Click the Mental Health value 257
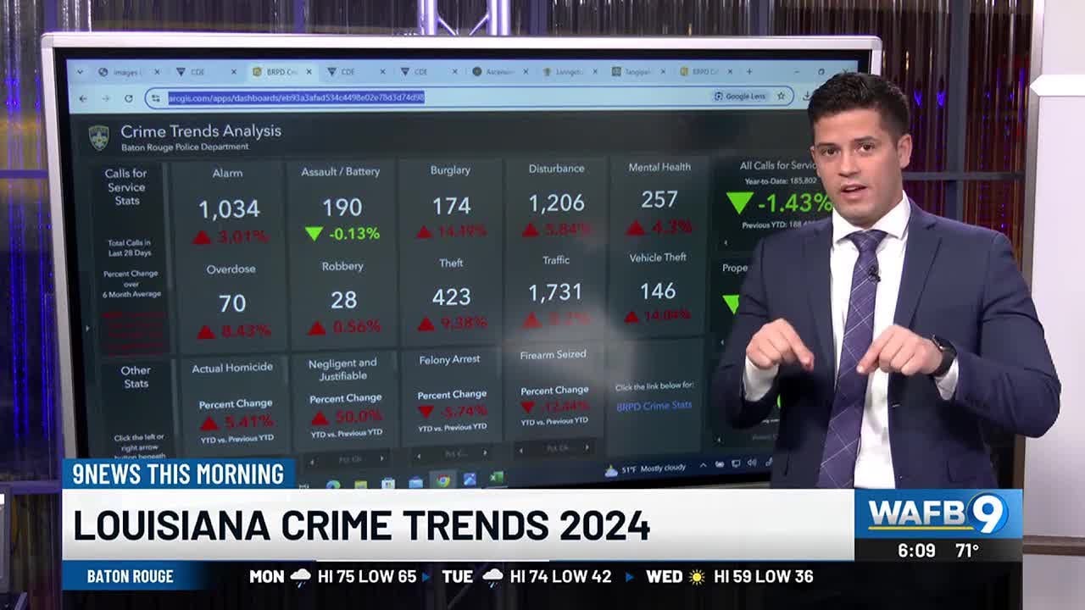This screenshot has width=1085, height=610. point(659,199)
